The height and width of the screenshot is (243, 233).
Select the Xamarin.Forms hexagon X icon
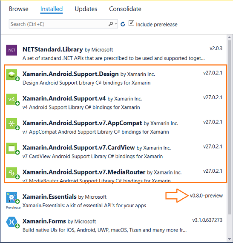pos(12,222)
